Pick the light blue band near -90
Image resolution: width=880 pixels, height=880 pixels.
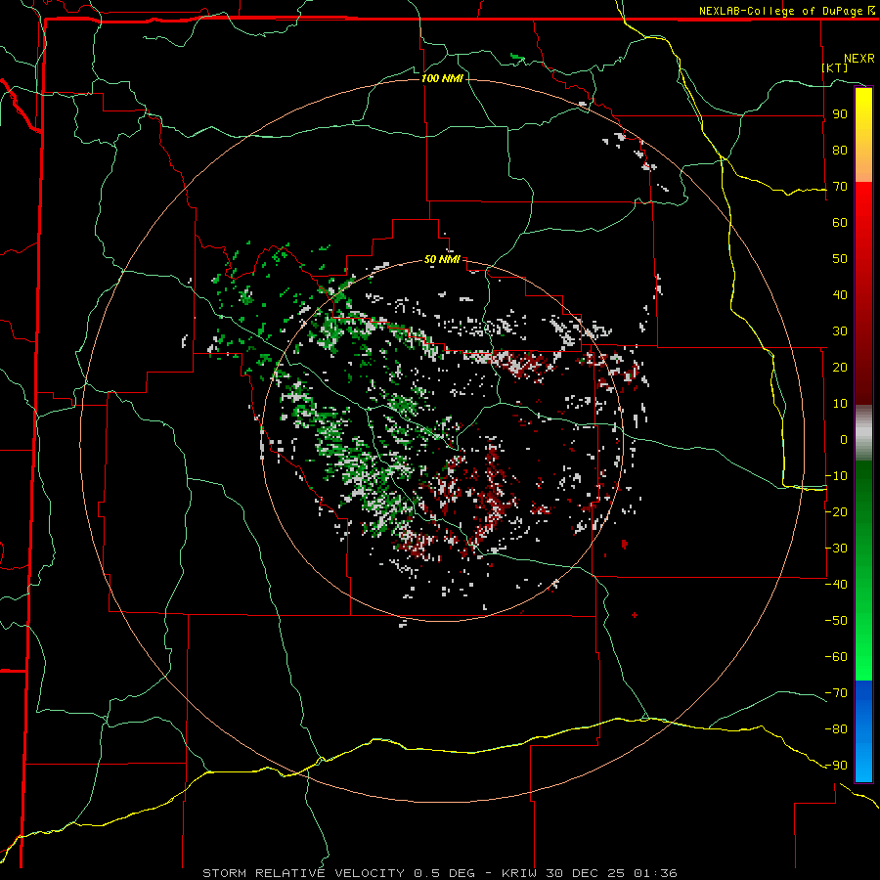coord(863,764)
